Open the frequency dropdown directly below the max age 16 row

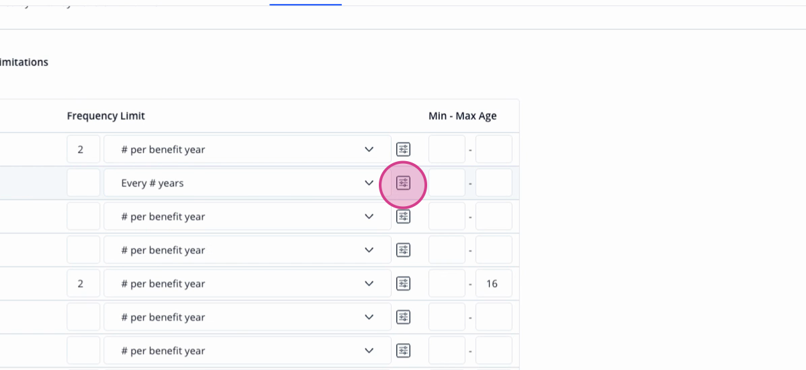tap(247, 317)
